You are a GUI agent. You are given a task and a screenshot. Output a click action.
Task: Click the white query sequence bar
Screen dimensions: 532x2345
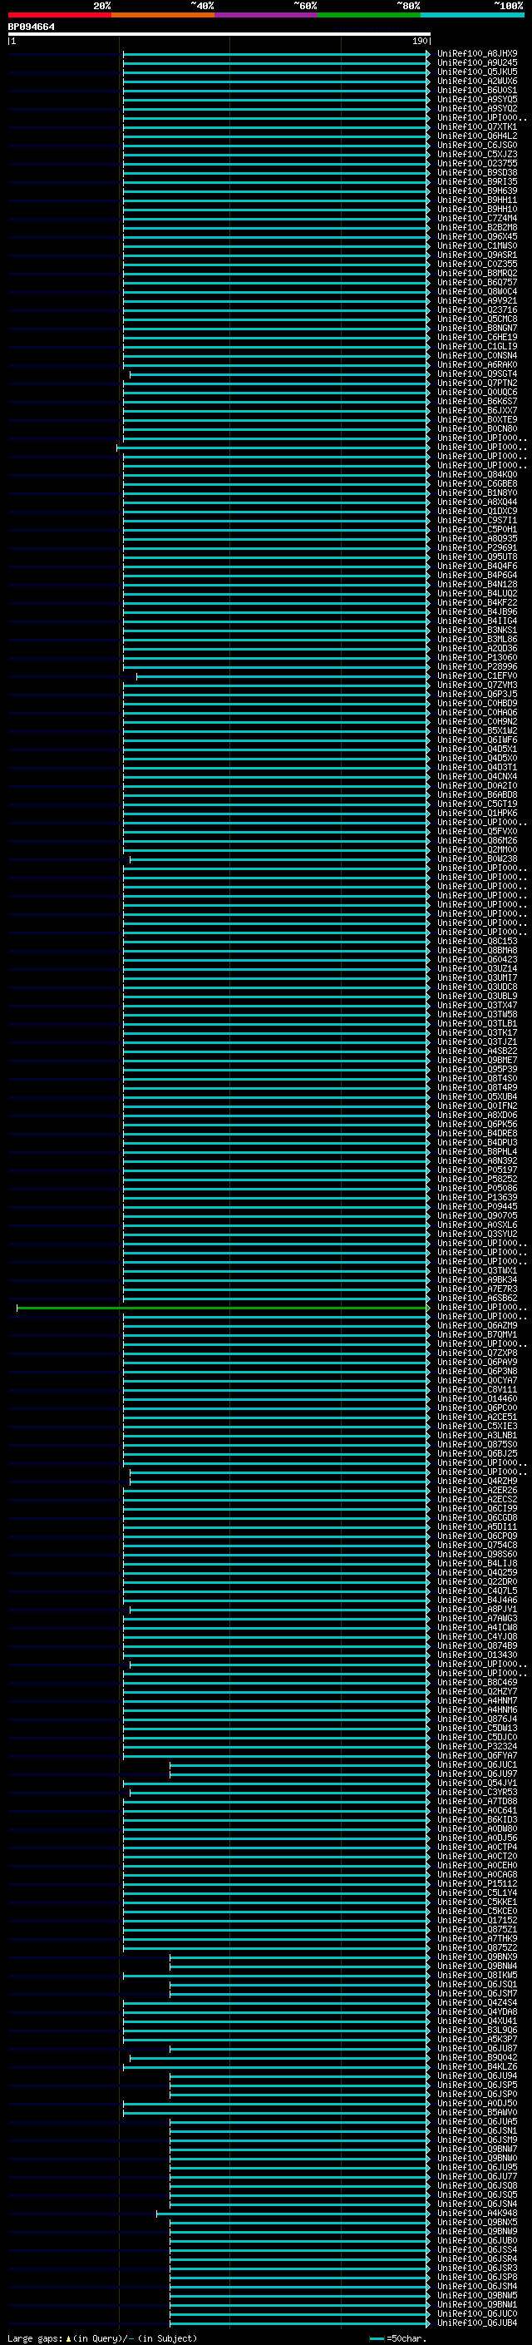pyautogui.click(x=219, y=33)
